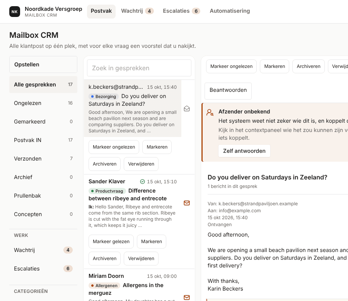Click Markeer gelezen under Sander Klaver
The image size is (348, 301).
tap(111, 242)
